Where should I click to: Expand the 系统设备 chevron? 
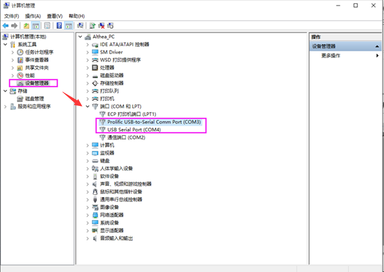click(87, 223)
